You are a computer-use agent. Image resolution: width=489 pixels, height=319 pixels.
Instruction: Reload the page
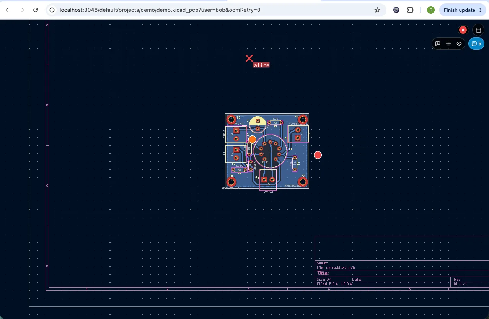[36, 10]
